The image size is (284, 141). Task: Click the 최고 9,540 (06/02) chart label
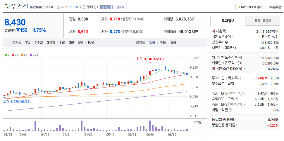point(150,59)
